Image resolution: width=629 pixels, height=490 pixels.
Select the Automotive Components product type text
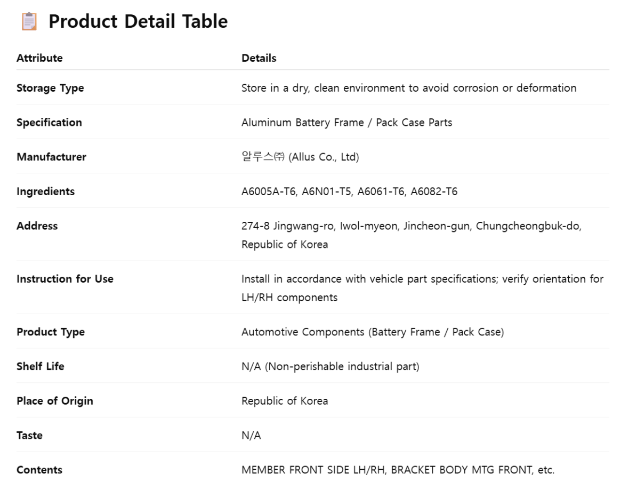tap(372, 332)
